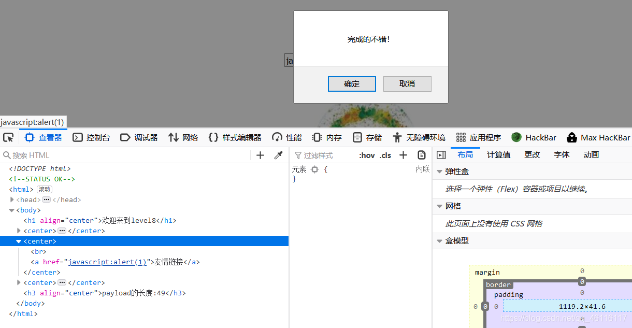Collapse the 弹性盒 flexbox section
This screenshot has height=328, width=632.
(x=440, y=172)
